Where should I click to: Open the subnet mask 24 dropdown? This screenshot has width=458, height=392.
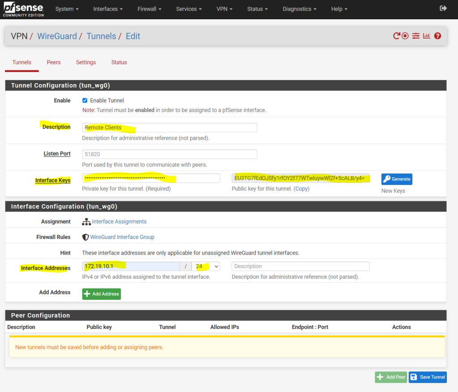tap(206, 266)
